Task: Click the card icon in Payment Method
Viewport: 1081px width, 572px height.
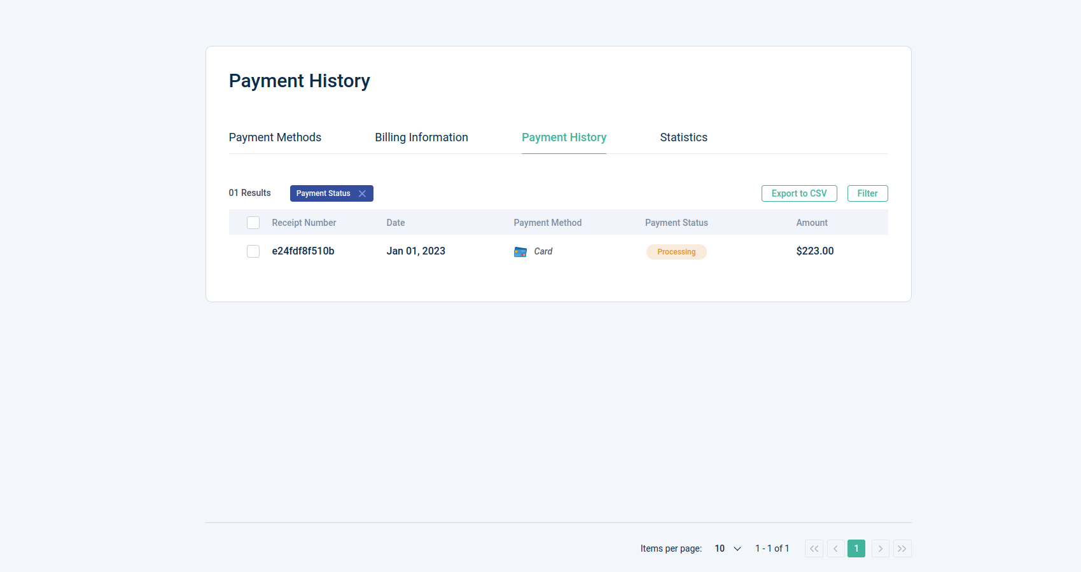Action: pos(520,252)
